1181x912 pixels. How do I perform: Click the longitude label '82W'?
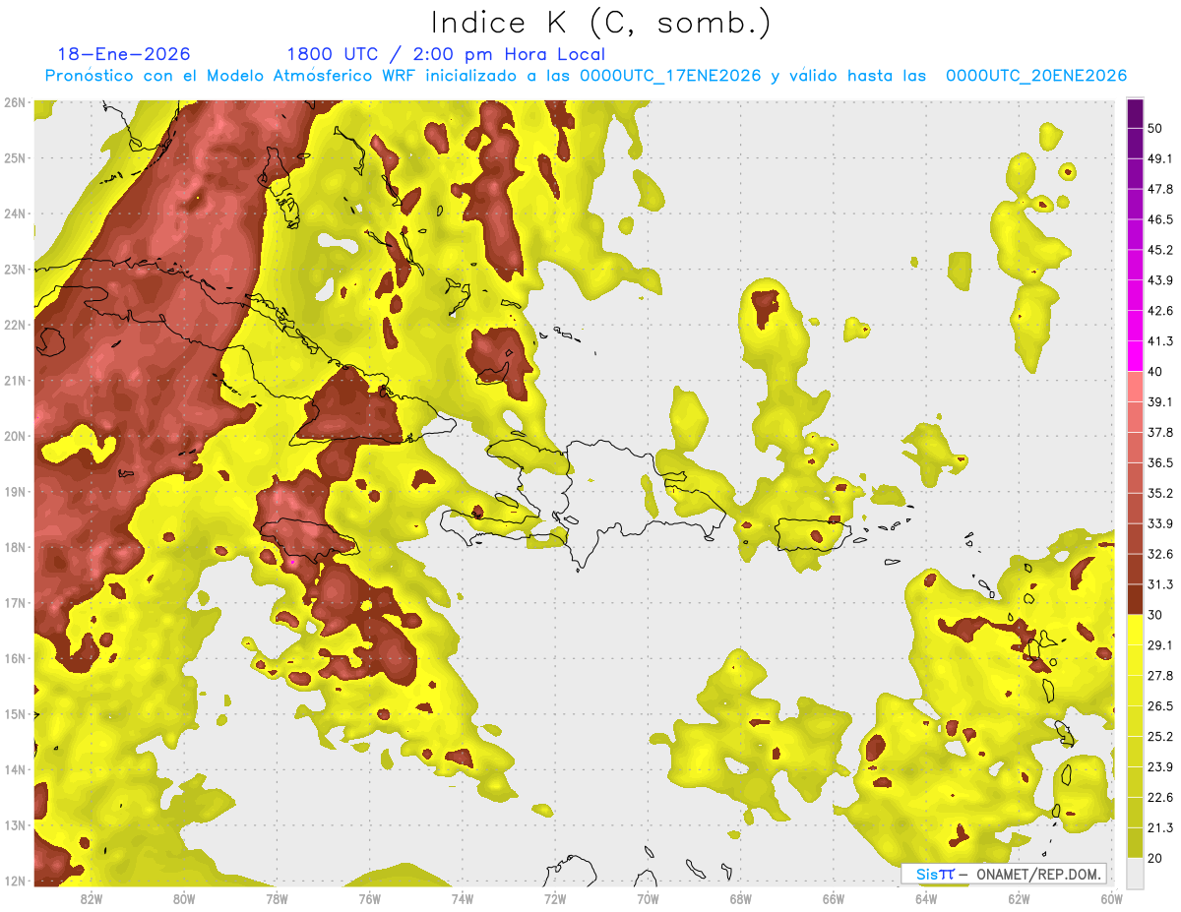[x=92, y=899]
